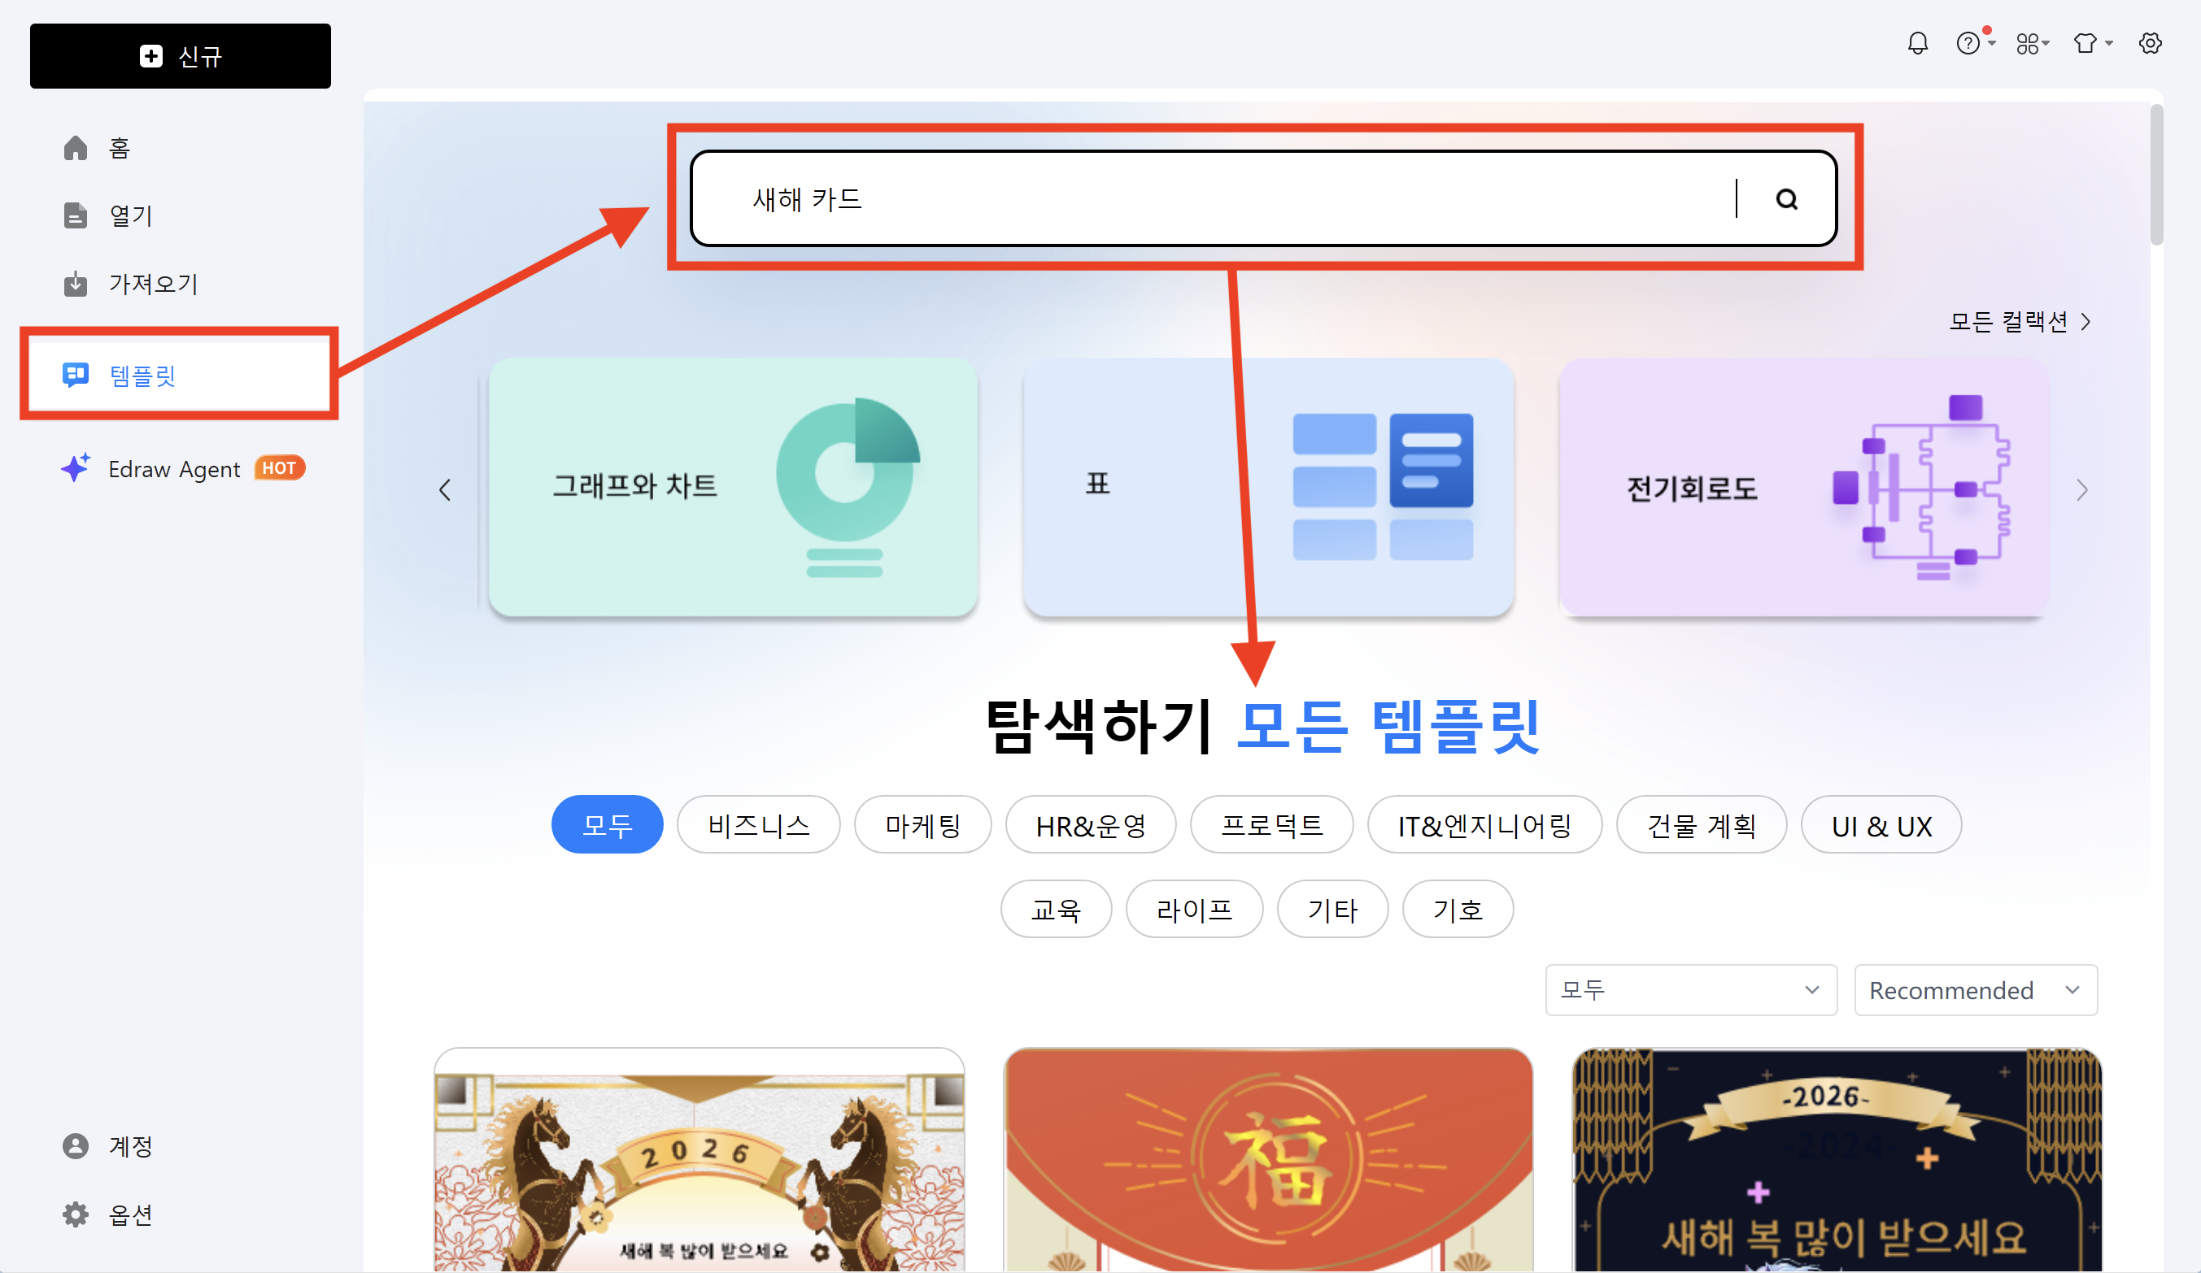Click the search magnifier icon

(1786, 199)
